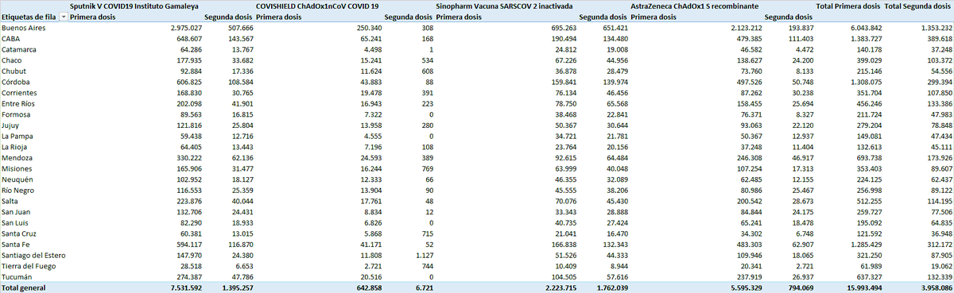Select the Etiquetas de fila header cell

29,16
